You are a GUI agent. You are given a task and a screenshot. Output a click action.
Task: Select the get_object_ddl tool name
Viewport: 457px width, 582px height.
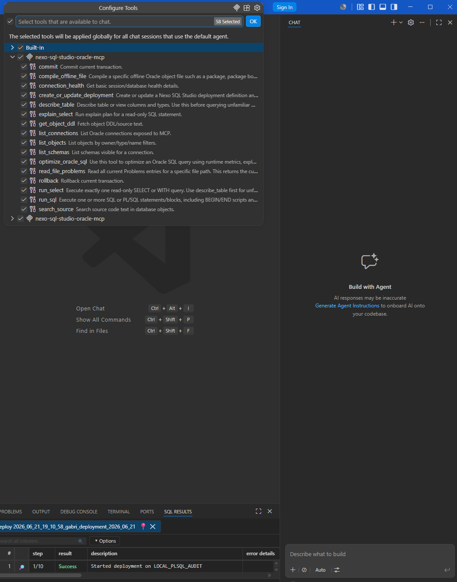tap(57, 123)
